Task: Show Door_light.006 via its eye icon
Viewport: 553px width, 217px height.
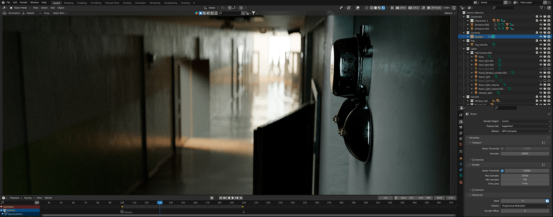Action: coord(541,69)
